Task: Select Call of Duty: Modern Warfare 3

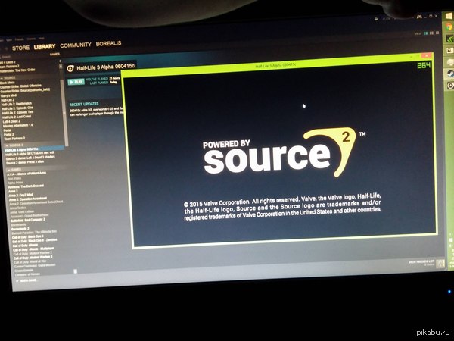Action: click(x=33, y=257)
